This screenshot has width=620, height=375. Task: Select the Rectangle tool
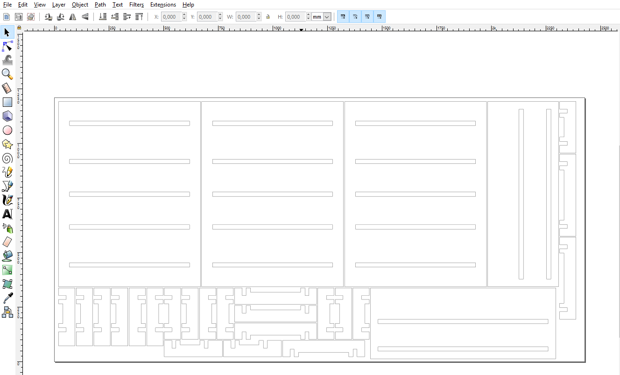[x=7, y=102]
